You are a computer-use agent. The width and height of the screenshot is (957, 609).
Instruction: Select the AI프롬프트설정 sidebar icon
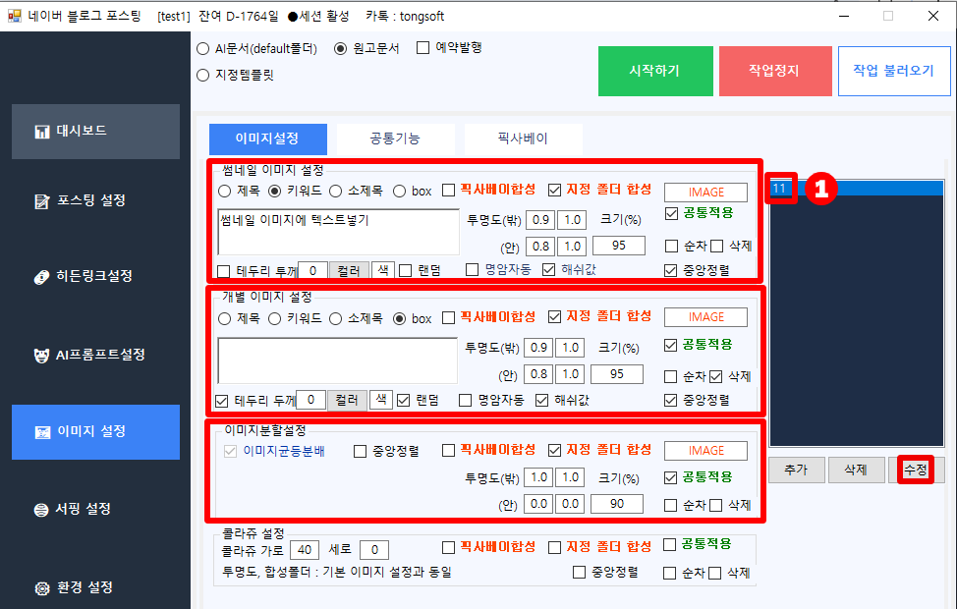(x=42, y=355)
